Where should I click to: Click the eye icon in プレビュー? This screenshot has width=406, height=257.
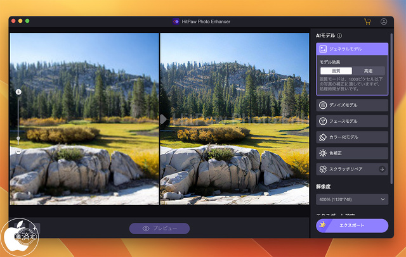[x=146, y=229]
